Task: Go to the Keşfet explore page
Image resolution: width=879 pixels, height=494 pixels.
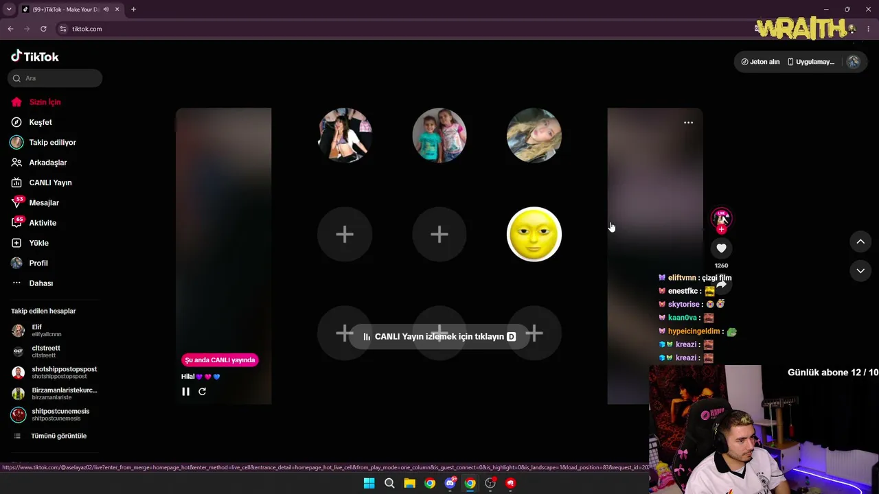Action: (x=41, y=122)
